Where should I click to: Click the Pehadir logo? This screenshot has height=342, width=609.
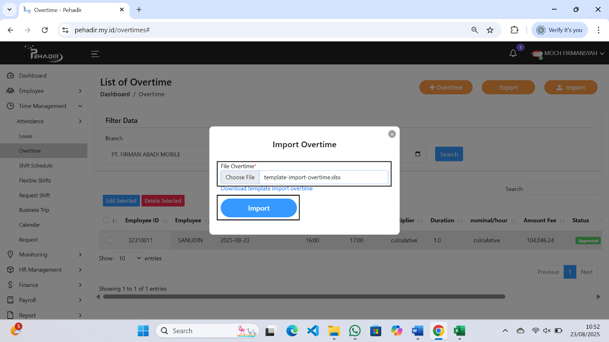pos(44,53)
